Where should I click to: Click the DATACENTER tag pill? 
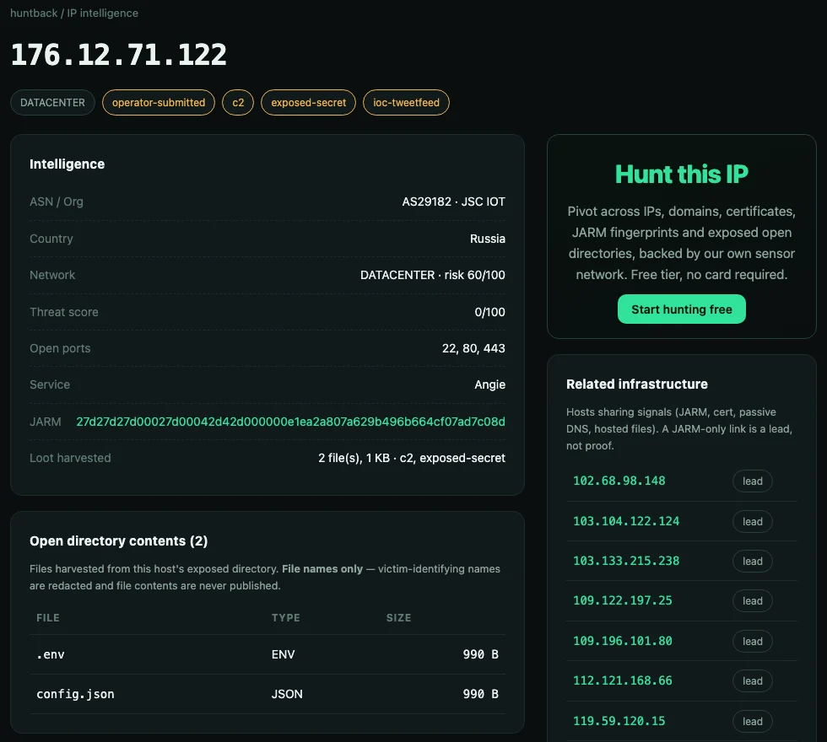[52, 102]
